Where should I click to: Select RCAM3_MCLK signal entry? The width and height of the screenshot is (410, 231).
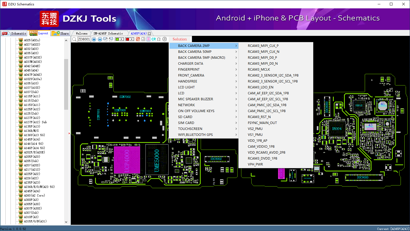[276, 70]
